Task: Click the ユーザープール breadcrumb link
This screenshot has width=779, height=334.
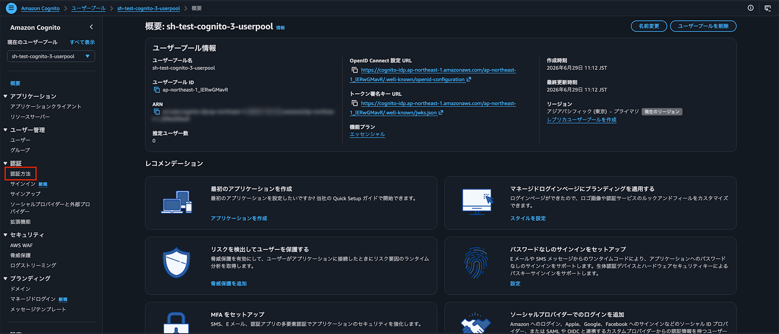Action: coord(88,8)
